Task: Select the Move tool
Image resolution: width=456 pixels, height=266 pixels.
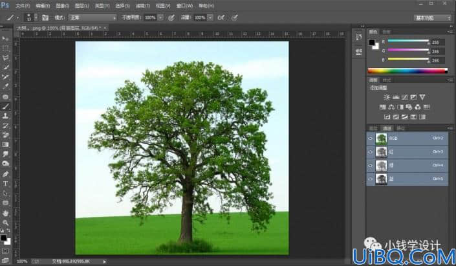Action: point(5,39)
